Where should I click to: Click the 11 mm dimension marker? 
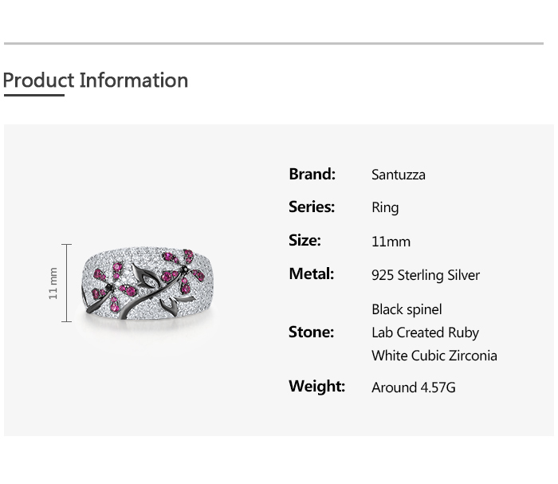[59, 283]
